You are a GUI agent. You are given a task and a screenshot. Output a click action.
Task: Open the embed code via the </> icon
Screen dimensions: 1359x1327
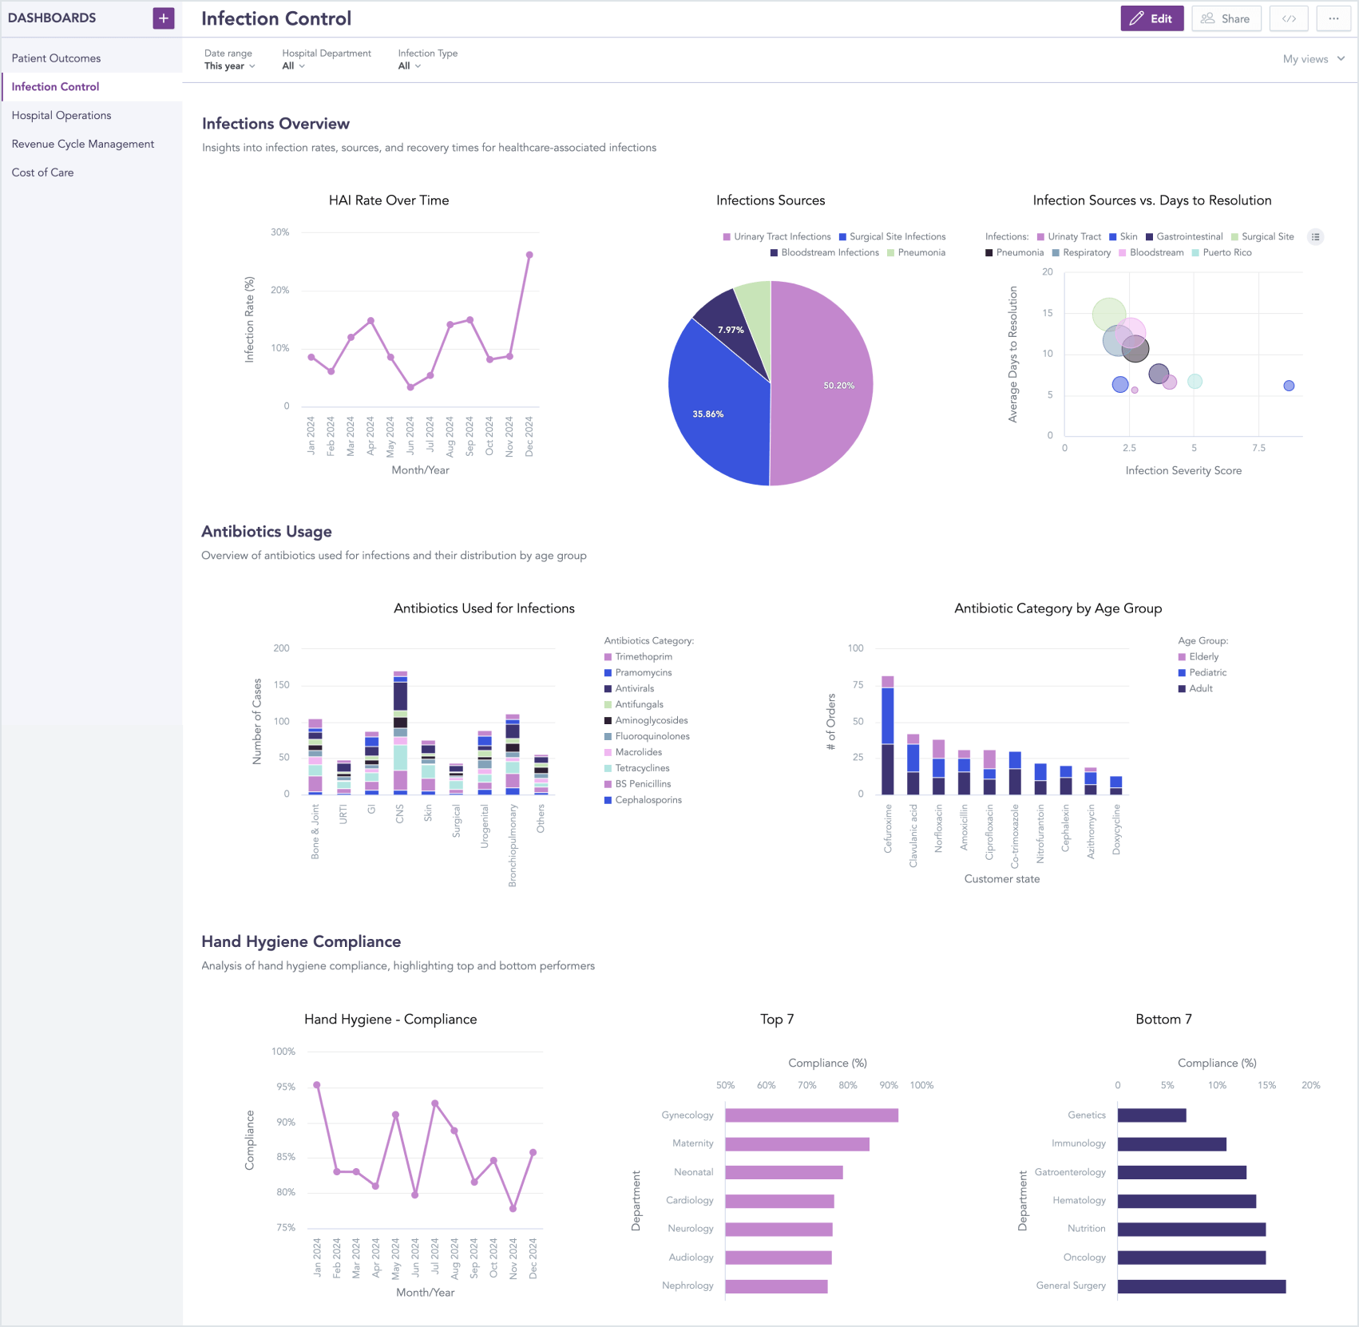point(1288,18)
